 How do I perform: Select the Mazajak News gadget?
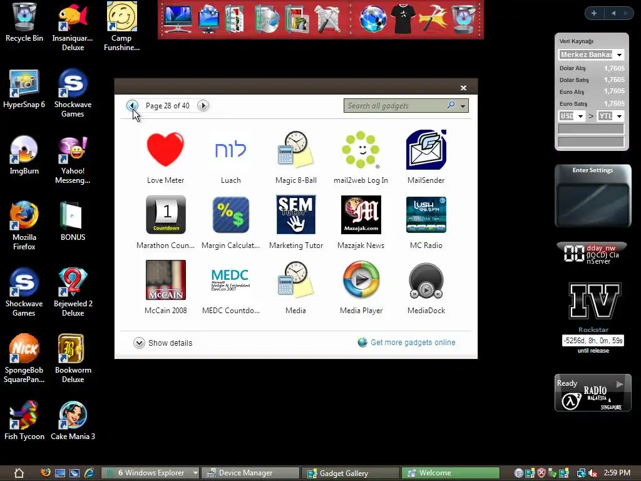tap(361, 222)
